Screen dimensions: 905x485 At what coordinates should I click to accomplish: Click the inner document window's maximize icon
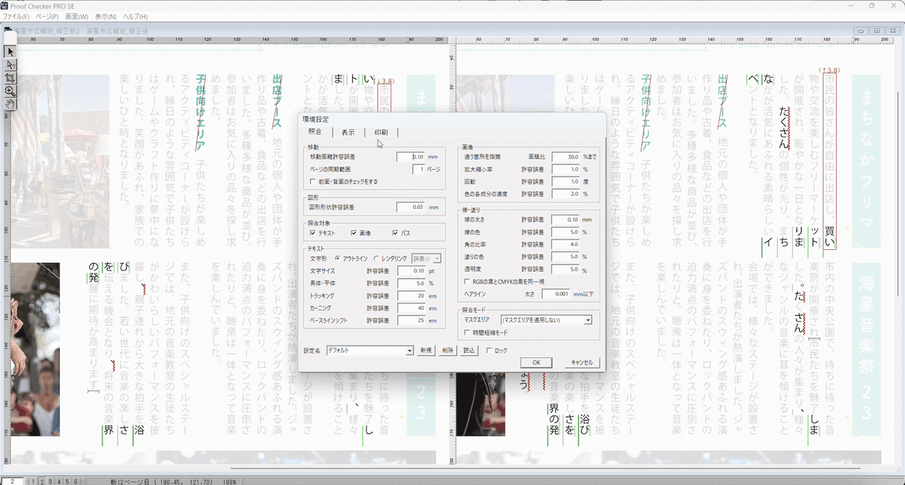[x=877, y=30]
